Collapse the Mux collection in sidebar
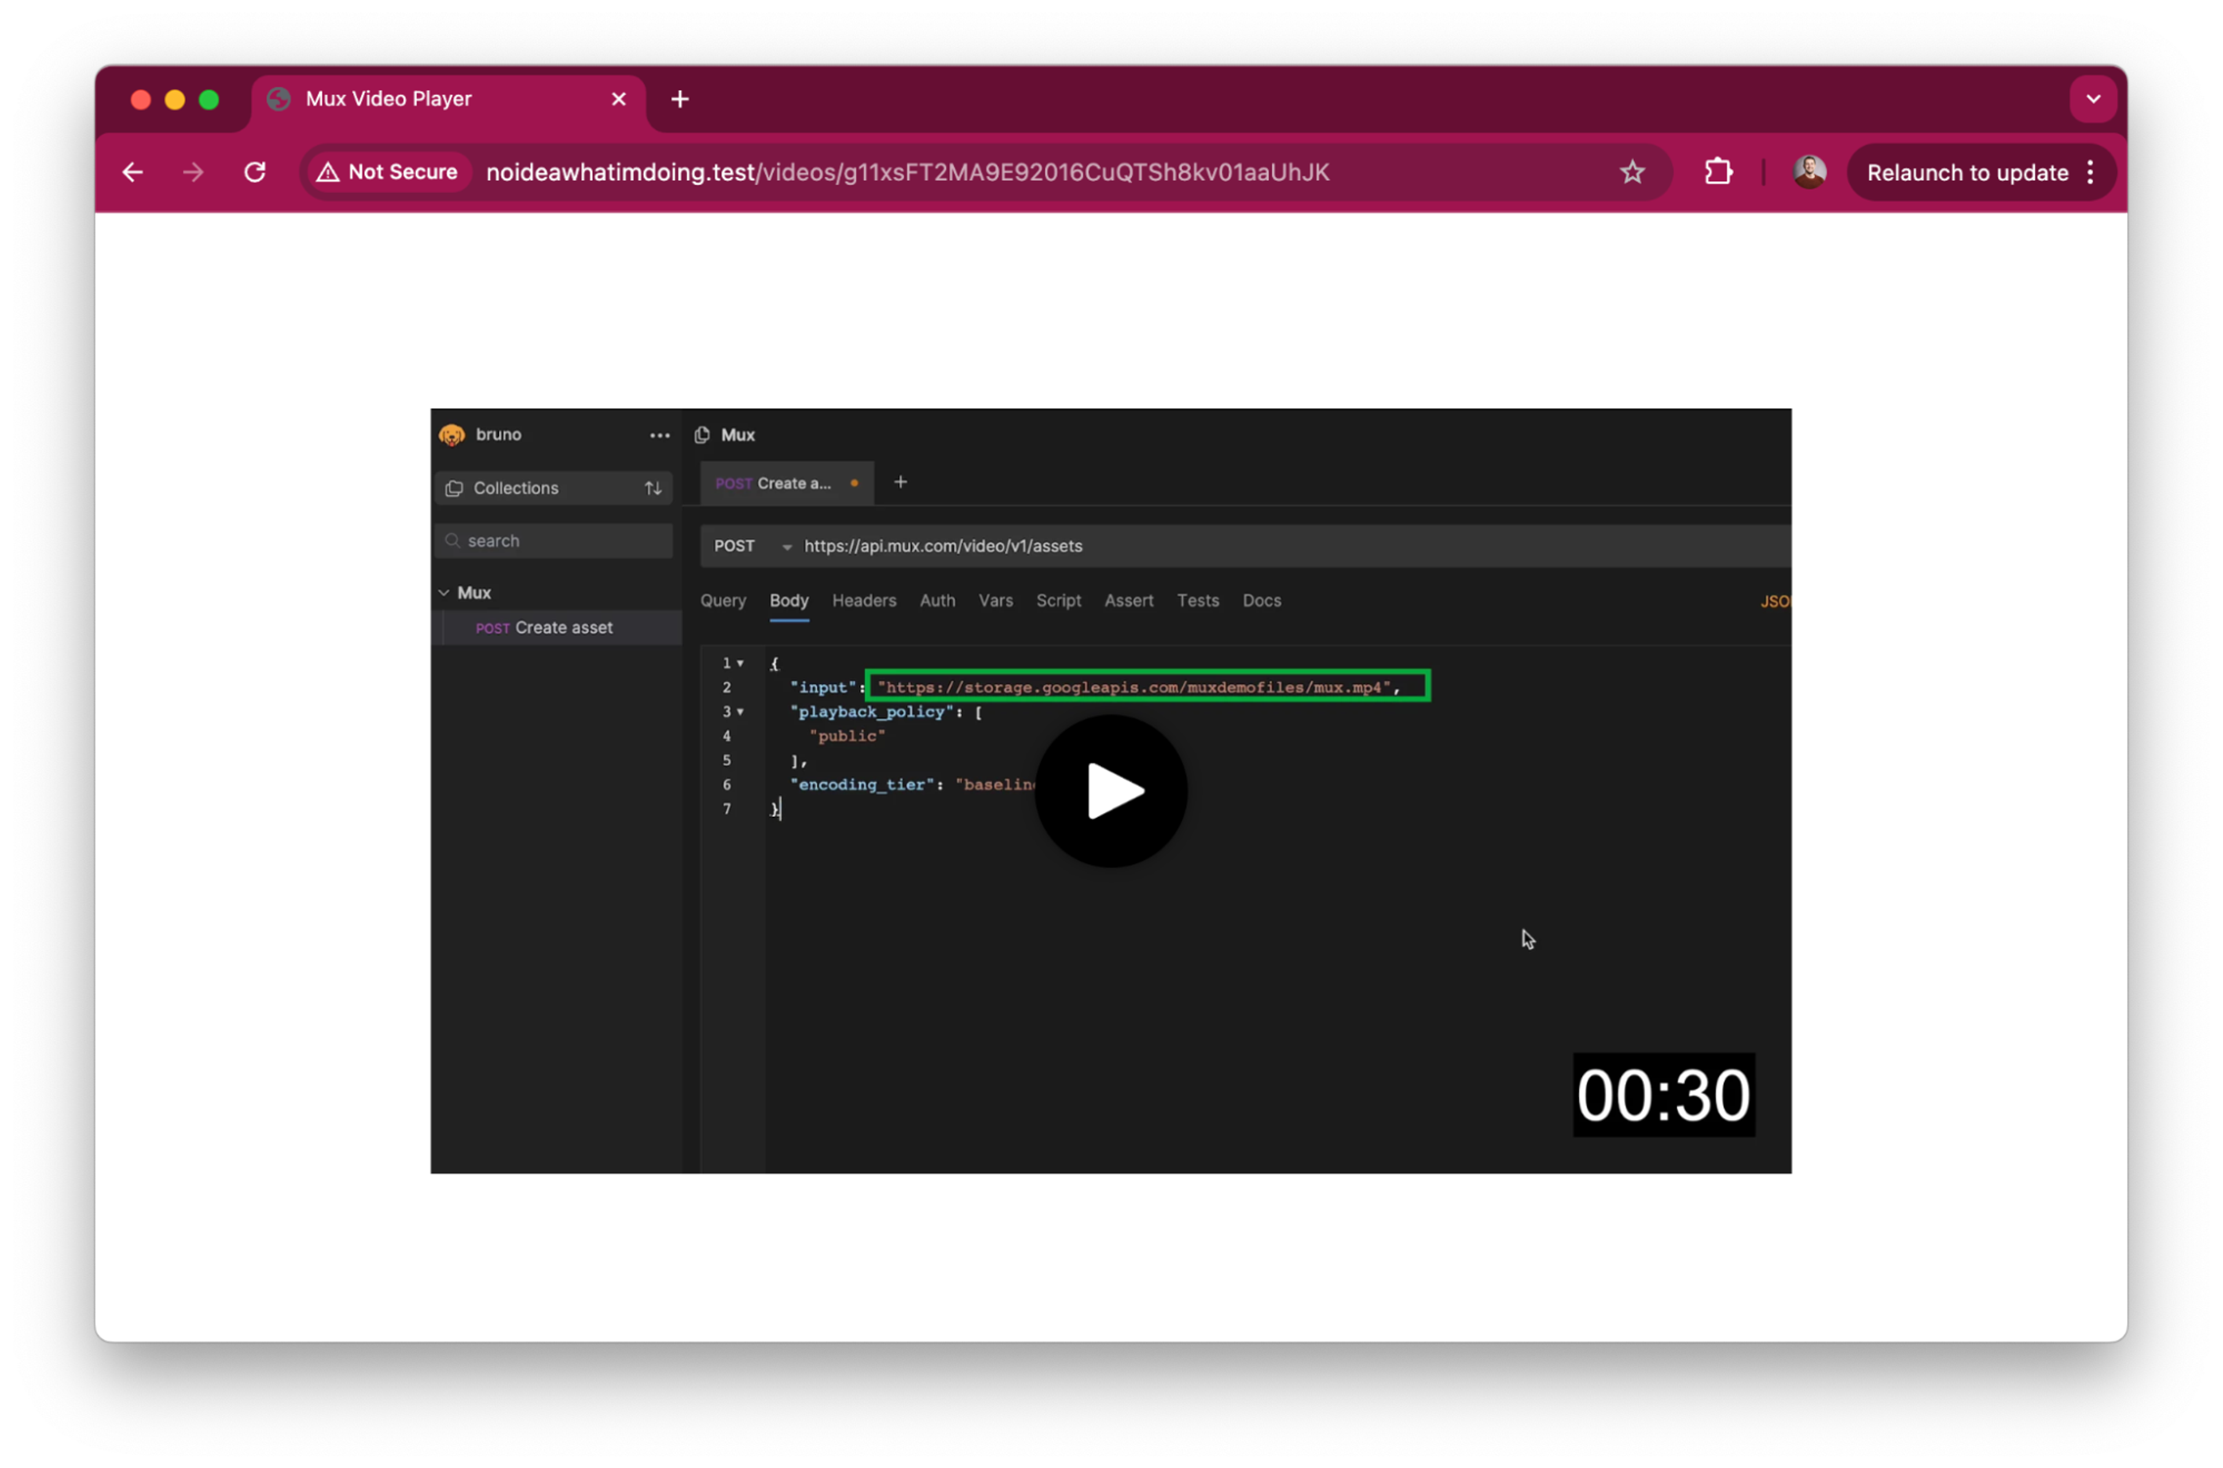This screenshot has width=2223, height=1468. point(445,593)
